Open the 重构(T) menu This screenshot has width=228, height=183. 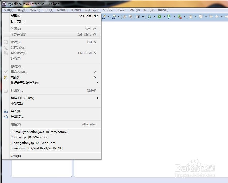48,10
